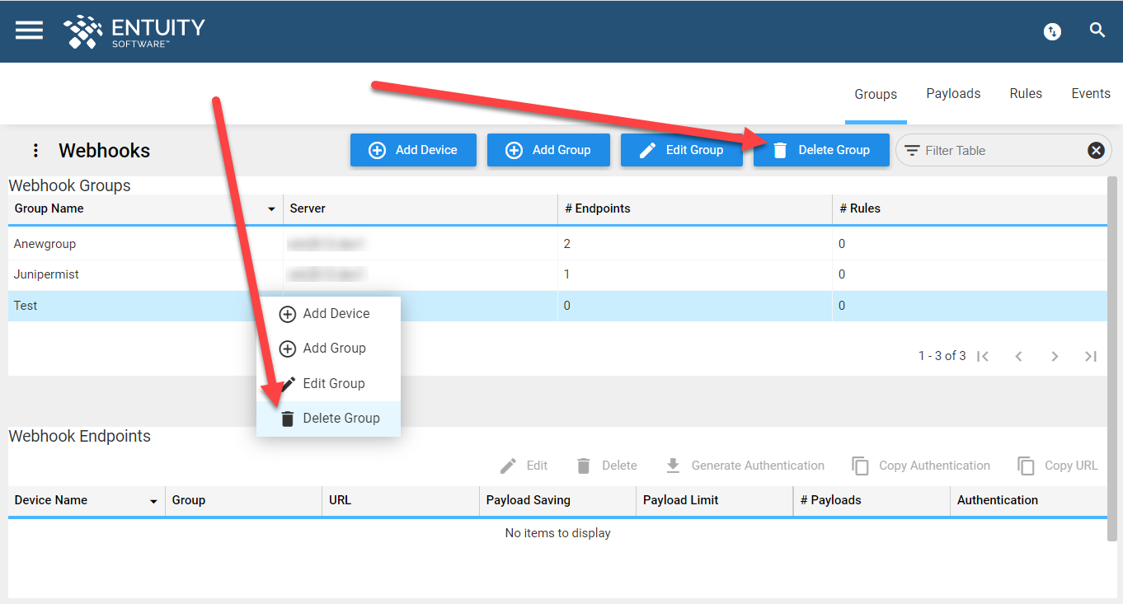Click the Copy URL button
The image size is (1123, 604).
pyautogui.click(x=1058, y=466)
